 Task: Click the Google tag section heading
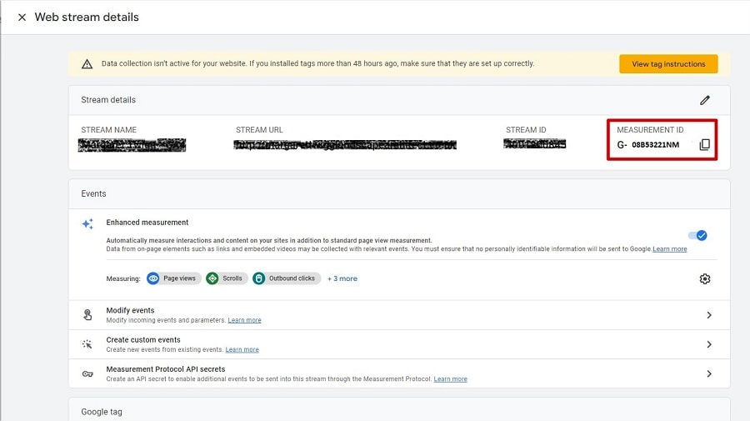(102, 412)
